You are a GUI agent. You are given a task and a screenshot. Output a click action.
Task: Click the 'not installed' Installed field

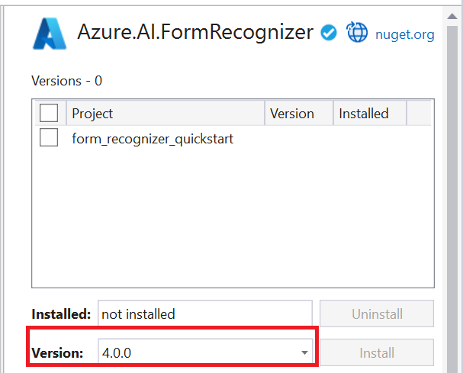coord(204,314)
